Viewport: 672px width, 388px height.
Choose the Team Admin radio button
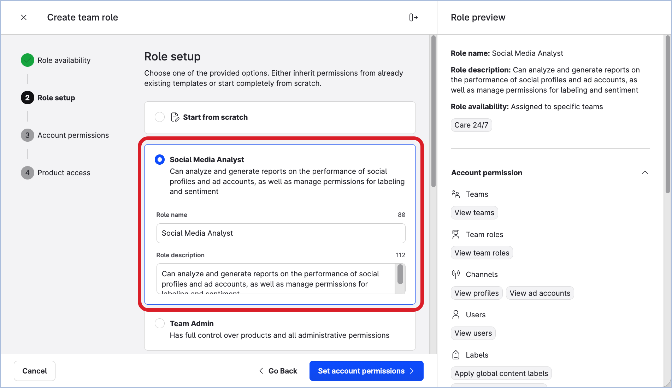click(160, 323)
